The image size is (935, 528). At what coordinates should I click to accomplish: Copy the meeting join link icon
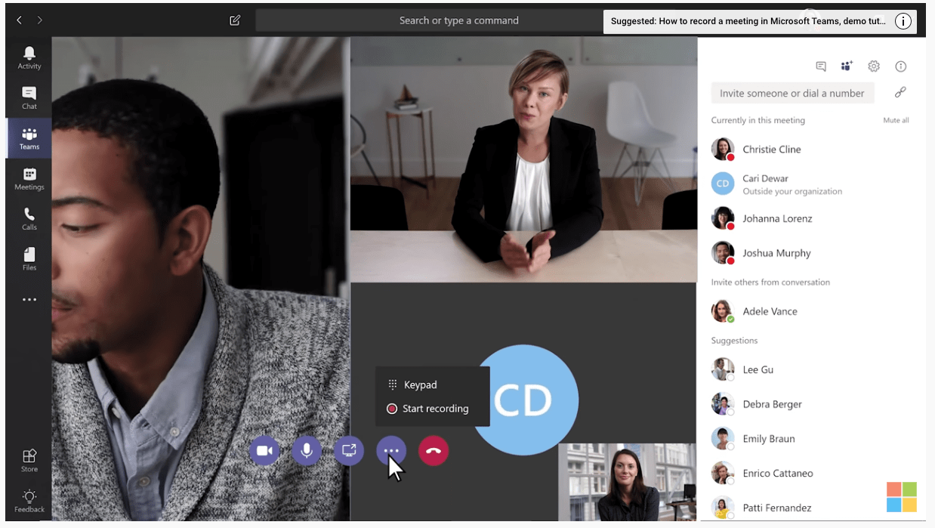901,93
